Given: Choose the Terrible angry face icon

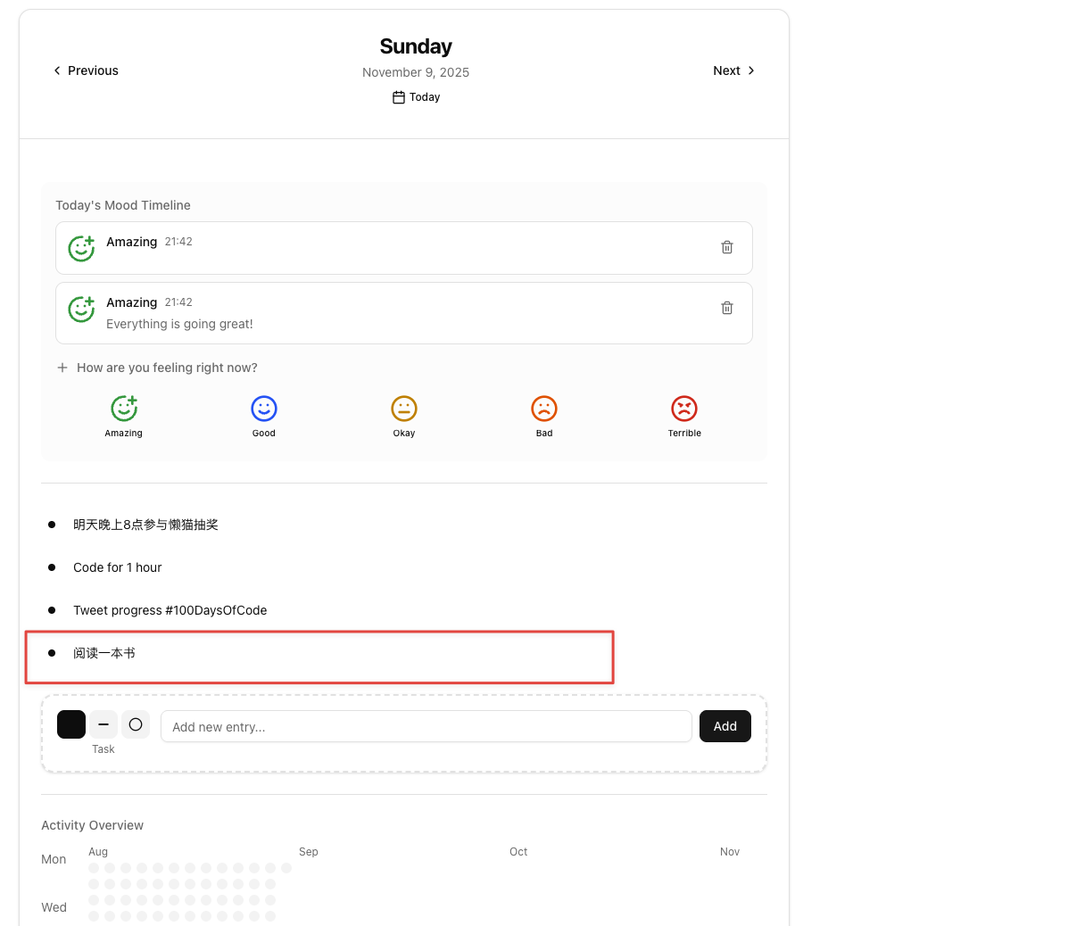Looking at the screenshot, I should [x=684, y=409].
